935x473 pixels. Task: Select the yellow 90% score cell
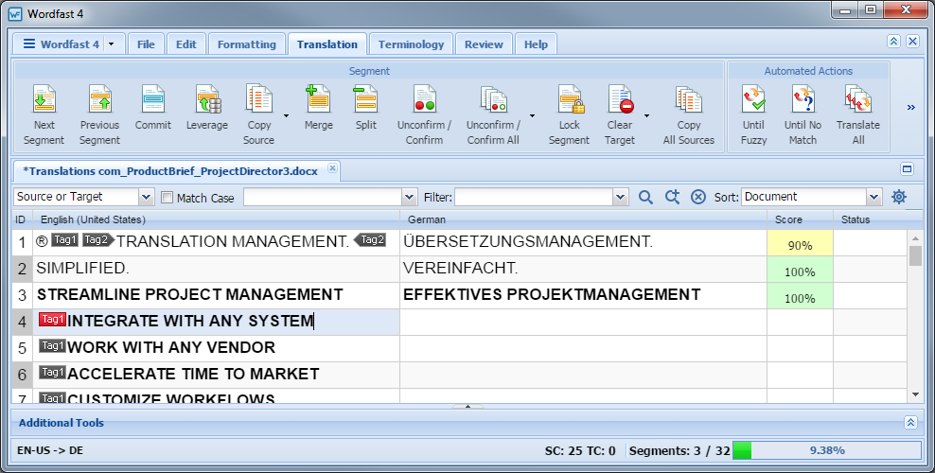(x=800, y=243)
